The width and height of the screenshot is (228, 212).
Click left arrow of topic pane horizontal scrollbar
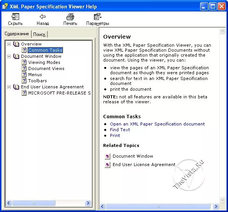pyautogui.click(x=102, y=206)
